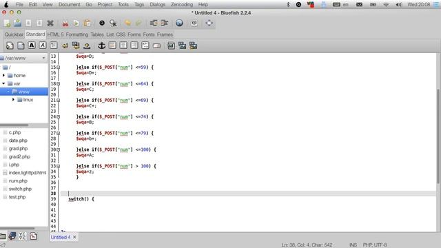Switch to the HTML 5 toolbar tab
This screenshot has width=441, height=248.
tap(55, 34)
